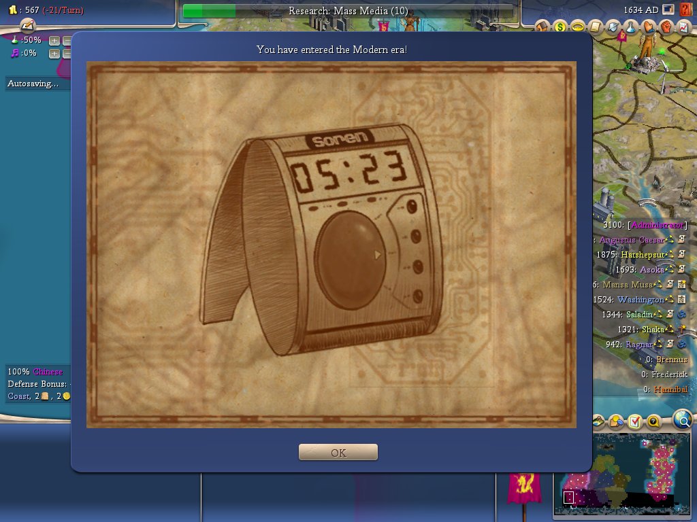Select Asoka in the scoreboard

[x=651, y=269]
